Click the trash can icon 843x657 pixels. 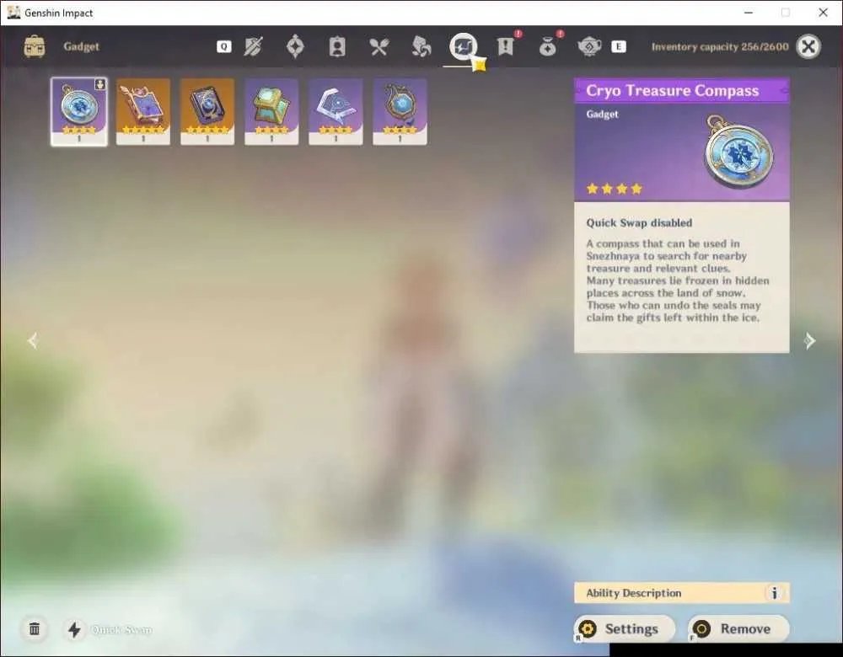coord(35,629)
